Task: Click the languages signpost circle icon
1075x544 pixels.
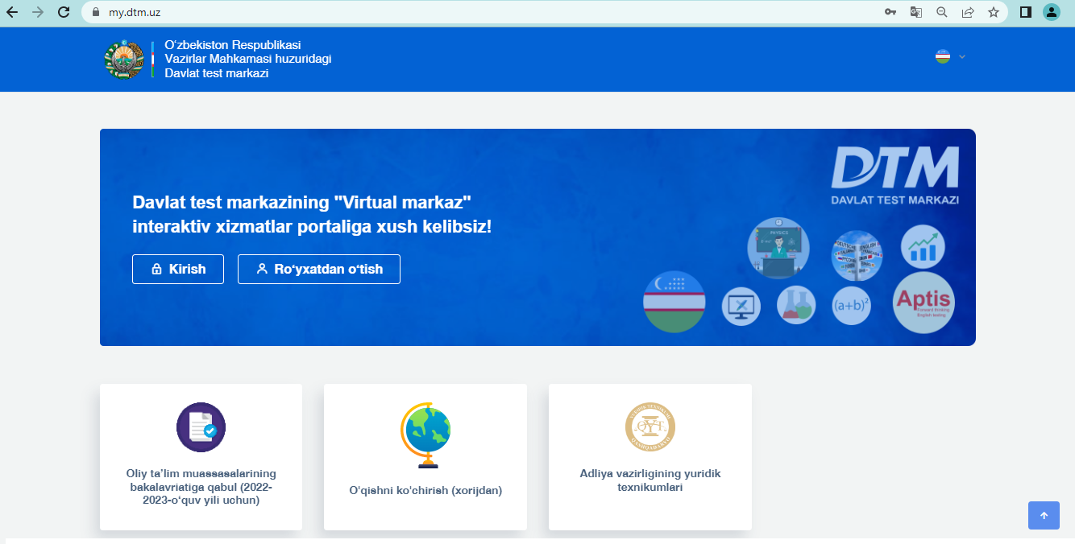Action: click(857, 256)
